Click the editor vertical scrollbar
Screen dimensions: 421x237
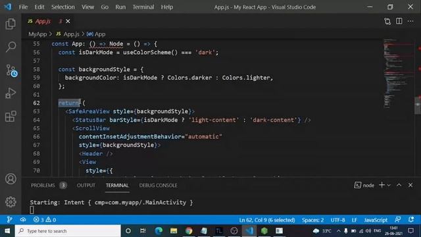418,105
